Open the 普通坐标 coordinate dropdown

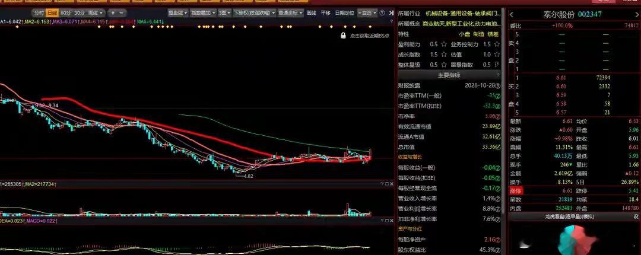coord(291,13)
